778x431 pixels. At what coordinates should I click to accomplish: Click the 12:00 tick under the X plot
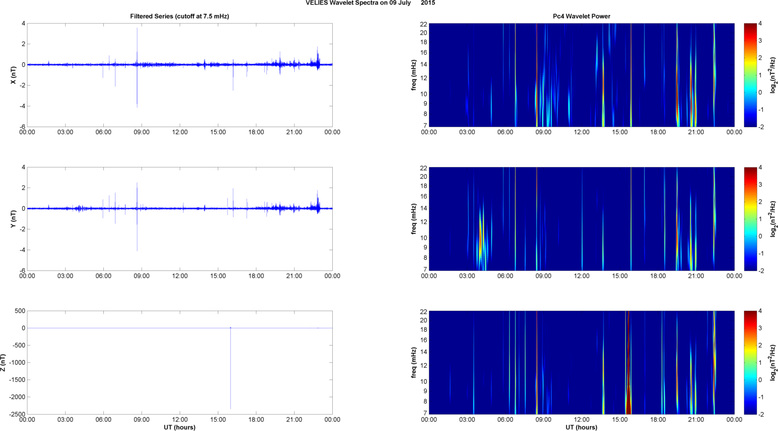click(x=180, y=132)
